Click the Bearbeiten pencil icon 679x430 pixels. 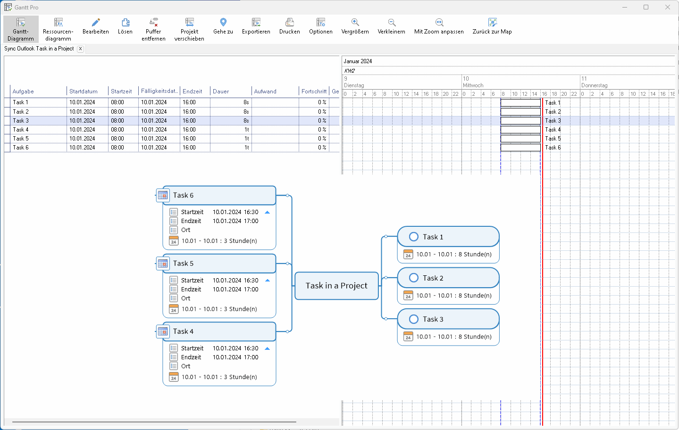(96, 23)
